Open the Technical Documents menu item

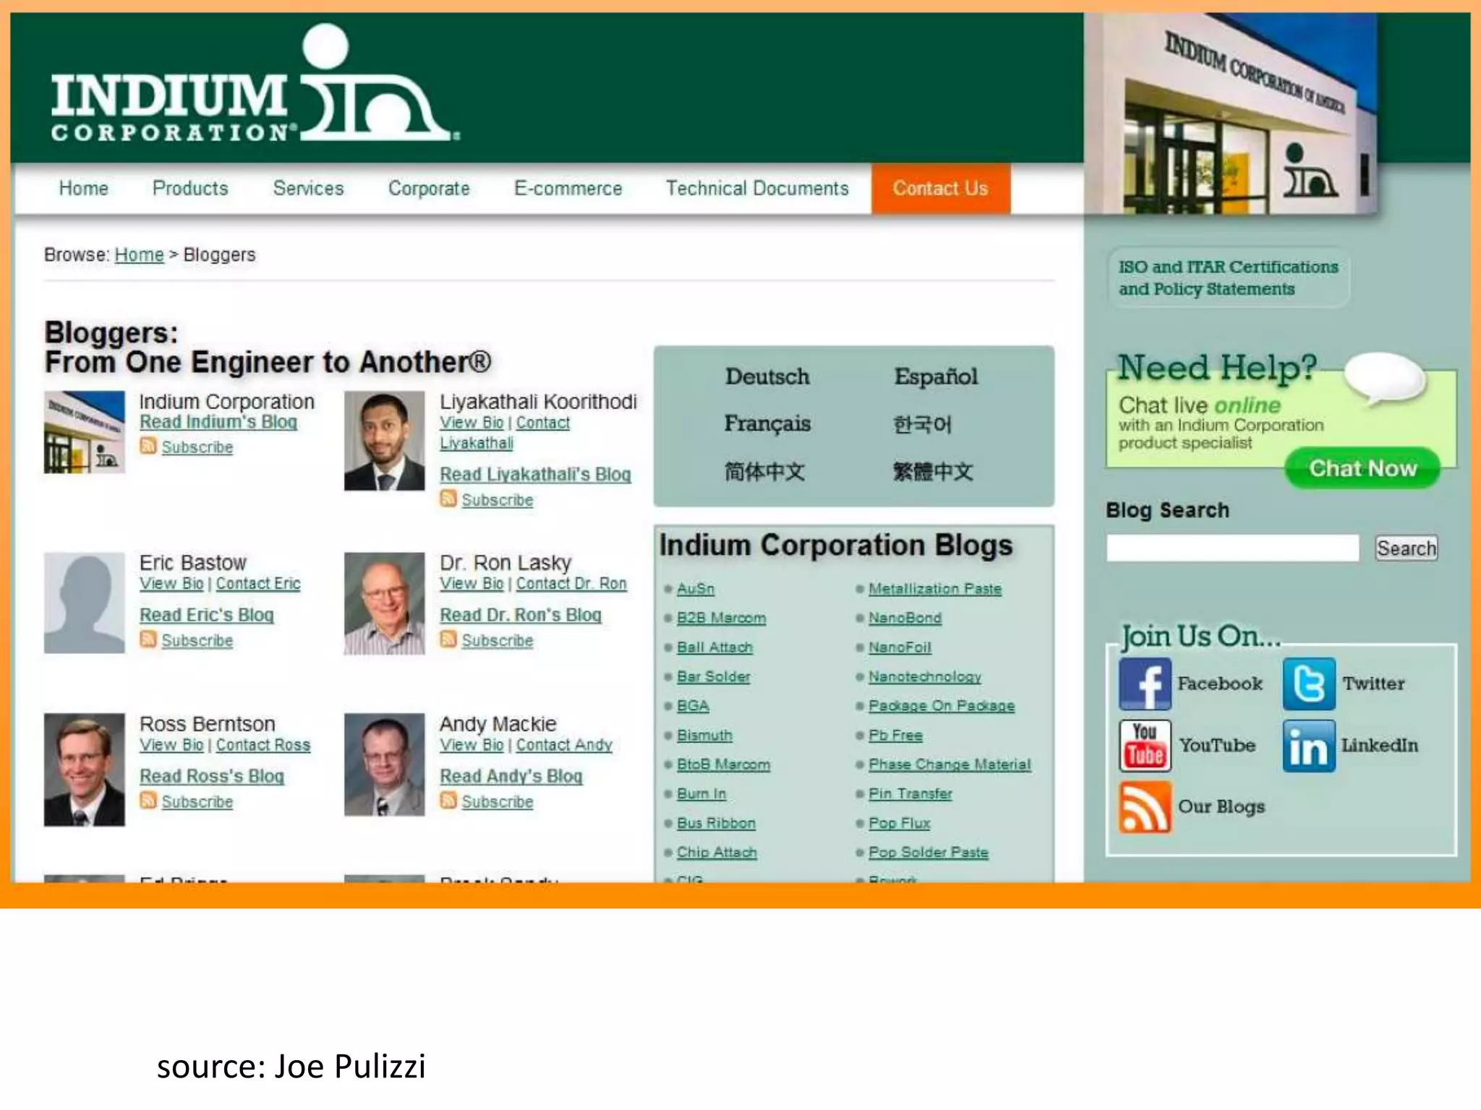click(757, 189)
